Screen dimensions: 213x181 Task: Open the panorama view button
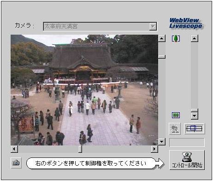tap(194, 129)
